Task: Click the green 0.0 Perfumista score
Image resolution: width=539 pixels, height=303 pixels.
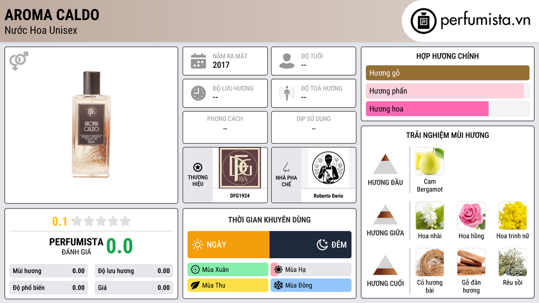Action: point(119,246)
